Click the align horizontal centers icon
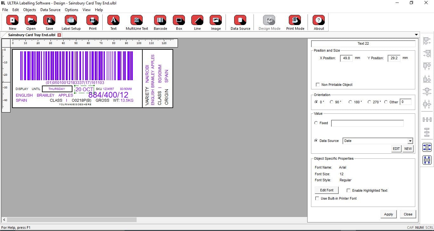The height and width of the screenshot is (231, 434). [427, 91]
